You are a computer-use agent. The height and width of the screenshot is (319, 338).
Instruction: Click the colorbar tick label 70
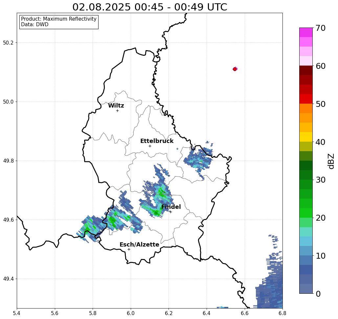point(321,28)
